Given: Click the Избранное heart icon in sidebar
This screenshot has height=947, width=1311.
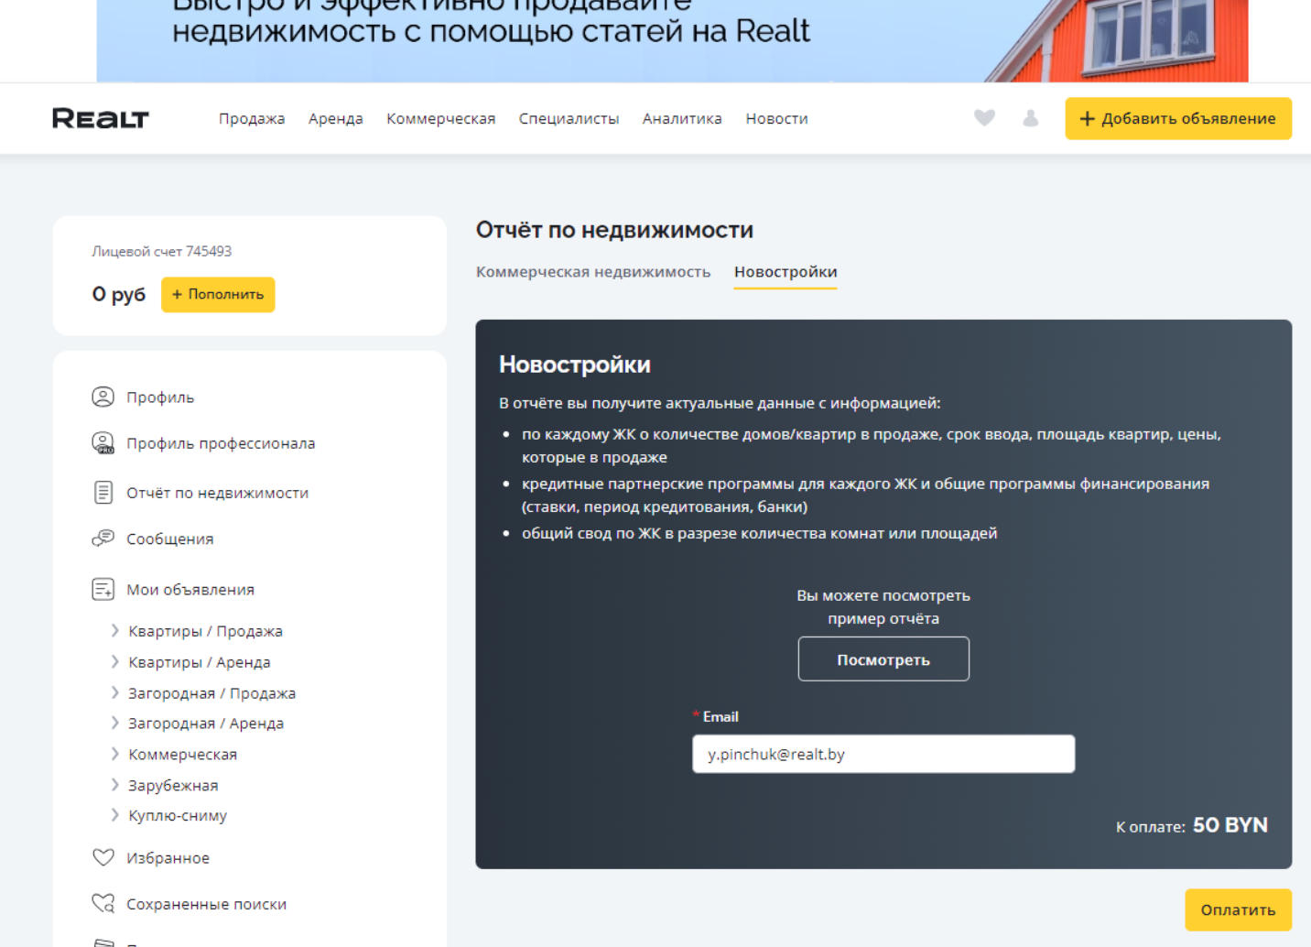Looking at the screenshot, I should tap(103, 857).
